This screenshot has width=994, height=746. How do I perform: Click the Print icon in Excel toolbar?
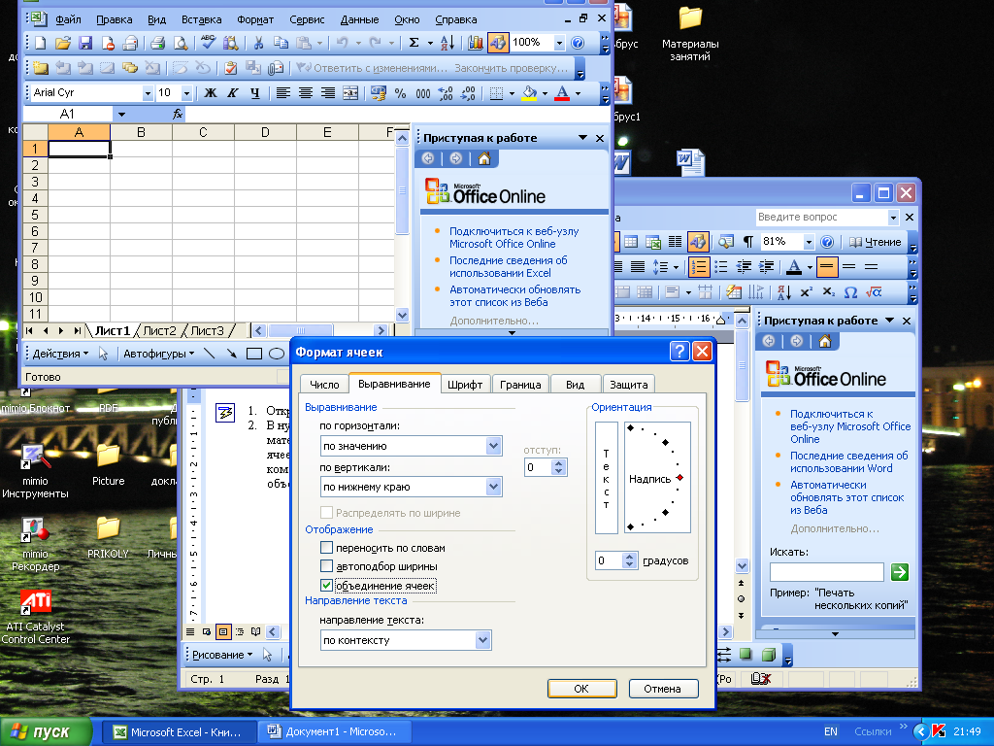[157, 43]
